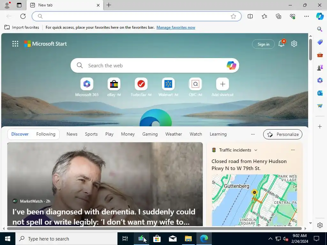Click the Personalize button

283,134
